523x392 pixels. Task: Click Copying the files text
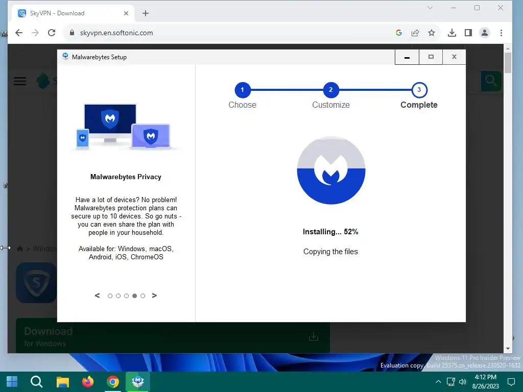tap(330, 252)
